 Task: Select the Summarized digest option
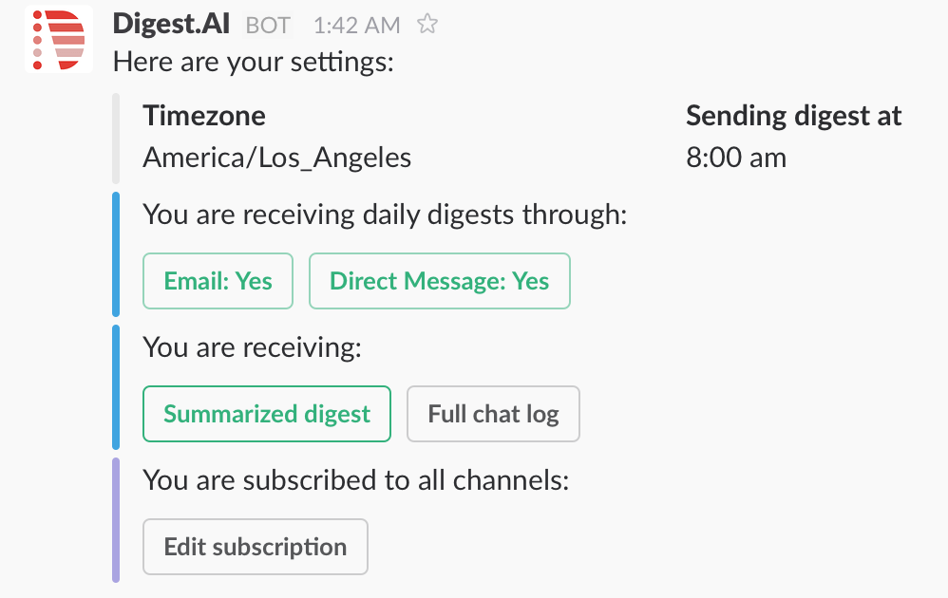click(267, 414)
